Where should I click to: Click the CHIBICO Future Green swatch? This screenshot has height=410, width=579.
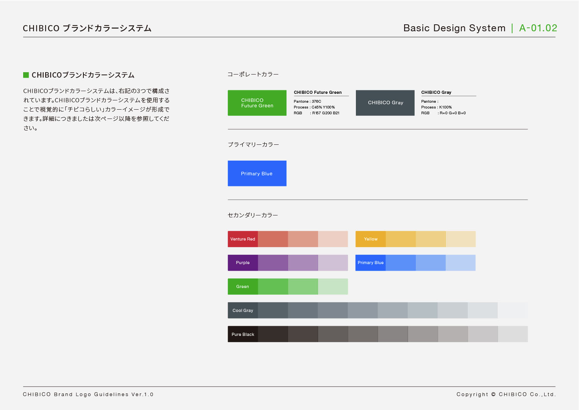257,103
